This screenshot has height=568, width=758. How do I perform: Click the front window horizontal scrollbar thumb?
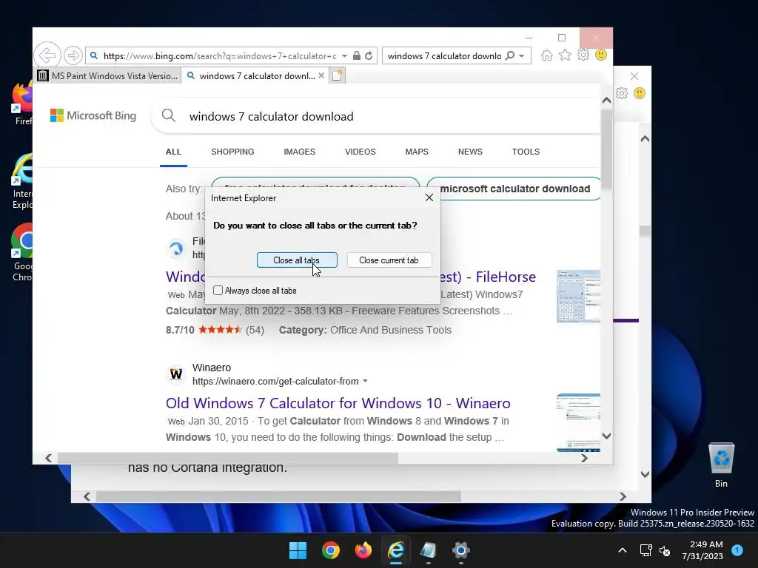point(228,458)
